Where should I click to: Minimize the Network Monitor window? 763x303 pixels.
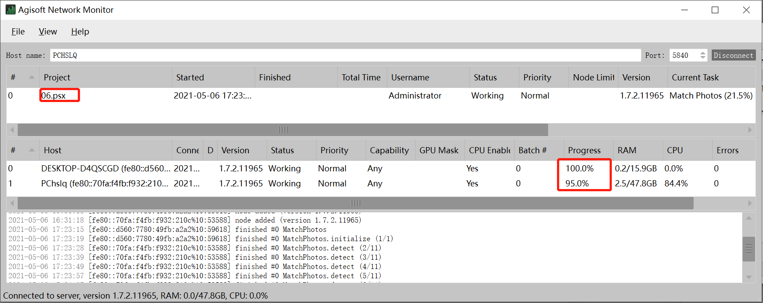click(685, 10)
